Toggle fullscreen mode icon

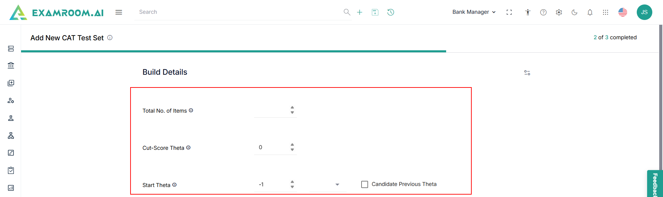(509, 12)
